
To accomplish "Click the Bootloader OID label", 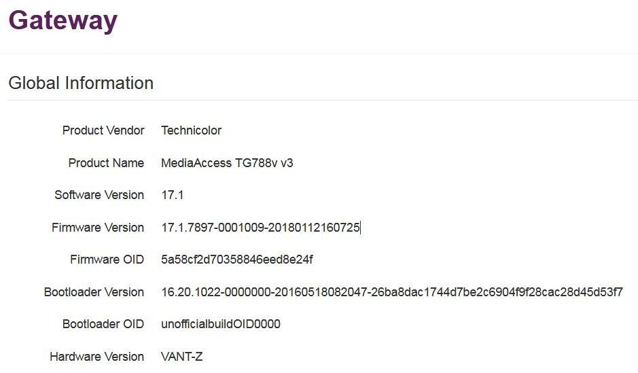I will [103, 324].
